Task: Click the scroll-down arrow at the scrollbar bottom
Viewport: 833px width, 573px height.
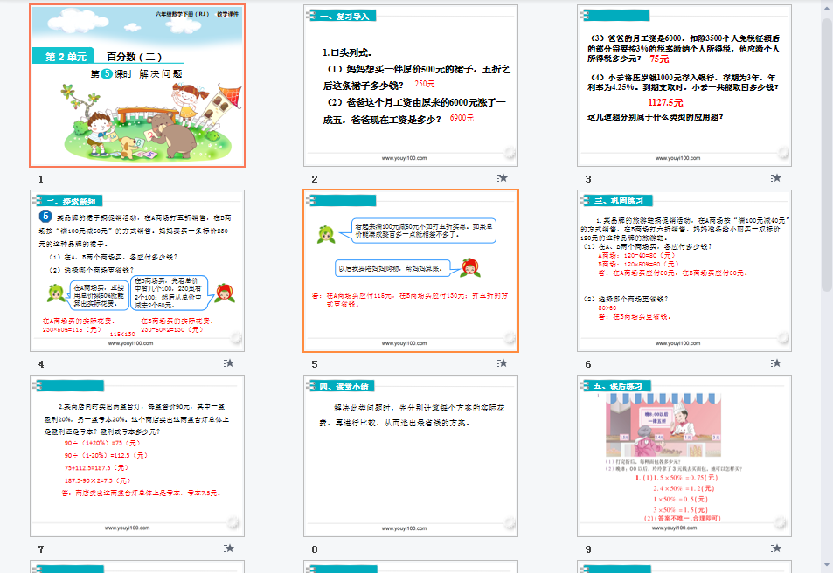Action: pos(827,565)
